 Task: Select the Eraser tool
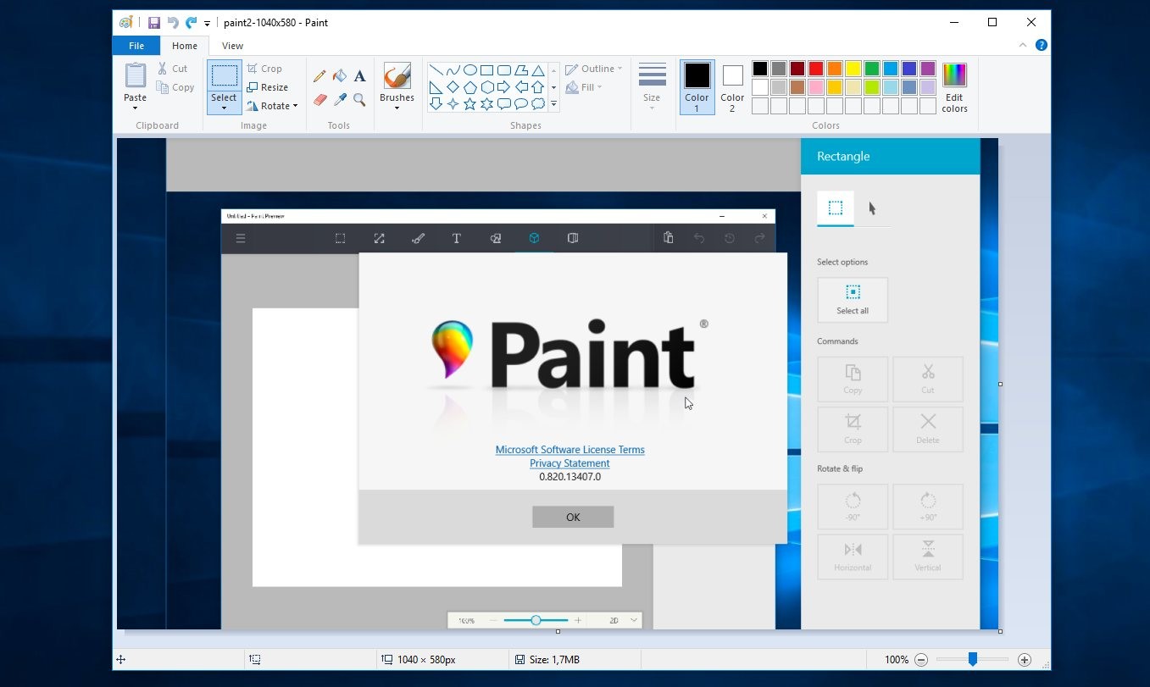319,99
